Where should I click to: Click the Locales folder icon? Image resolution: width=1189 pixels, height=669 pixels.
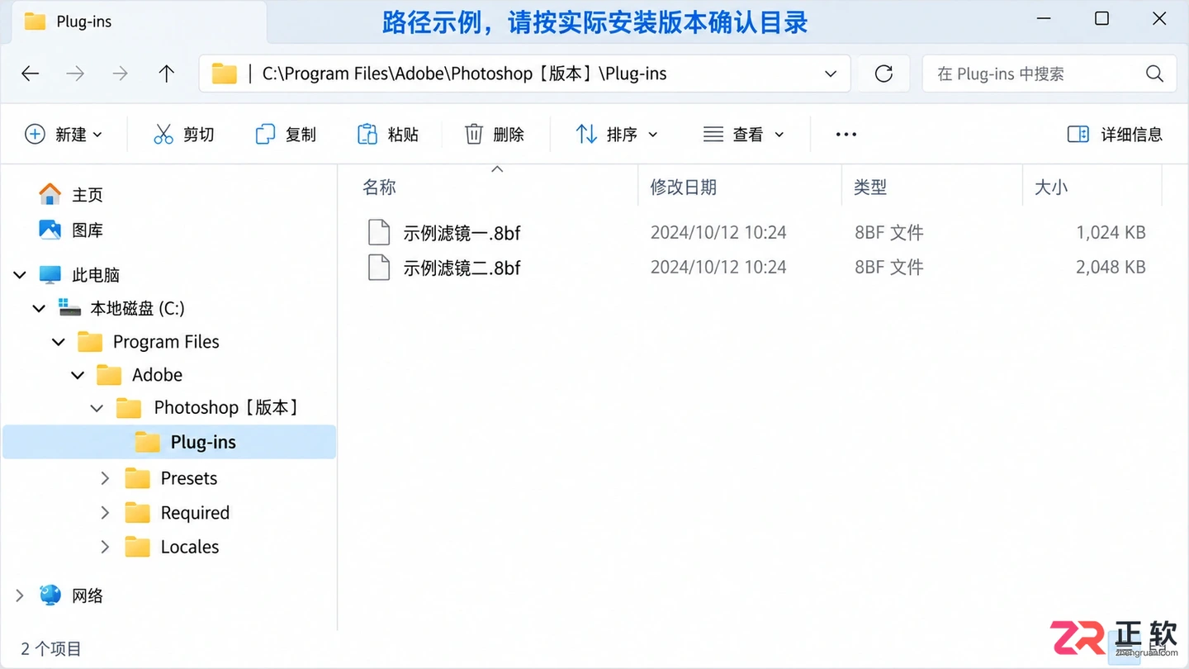[x=137, y=547]
